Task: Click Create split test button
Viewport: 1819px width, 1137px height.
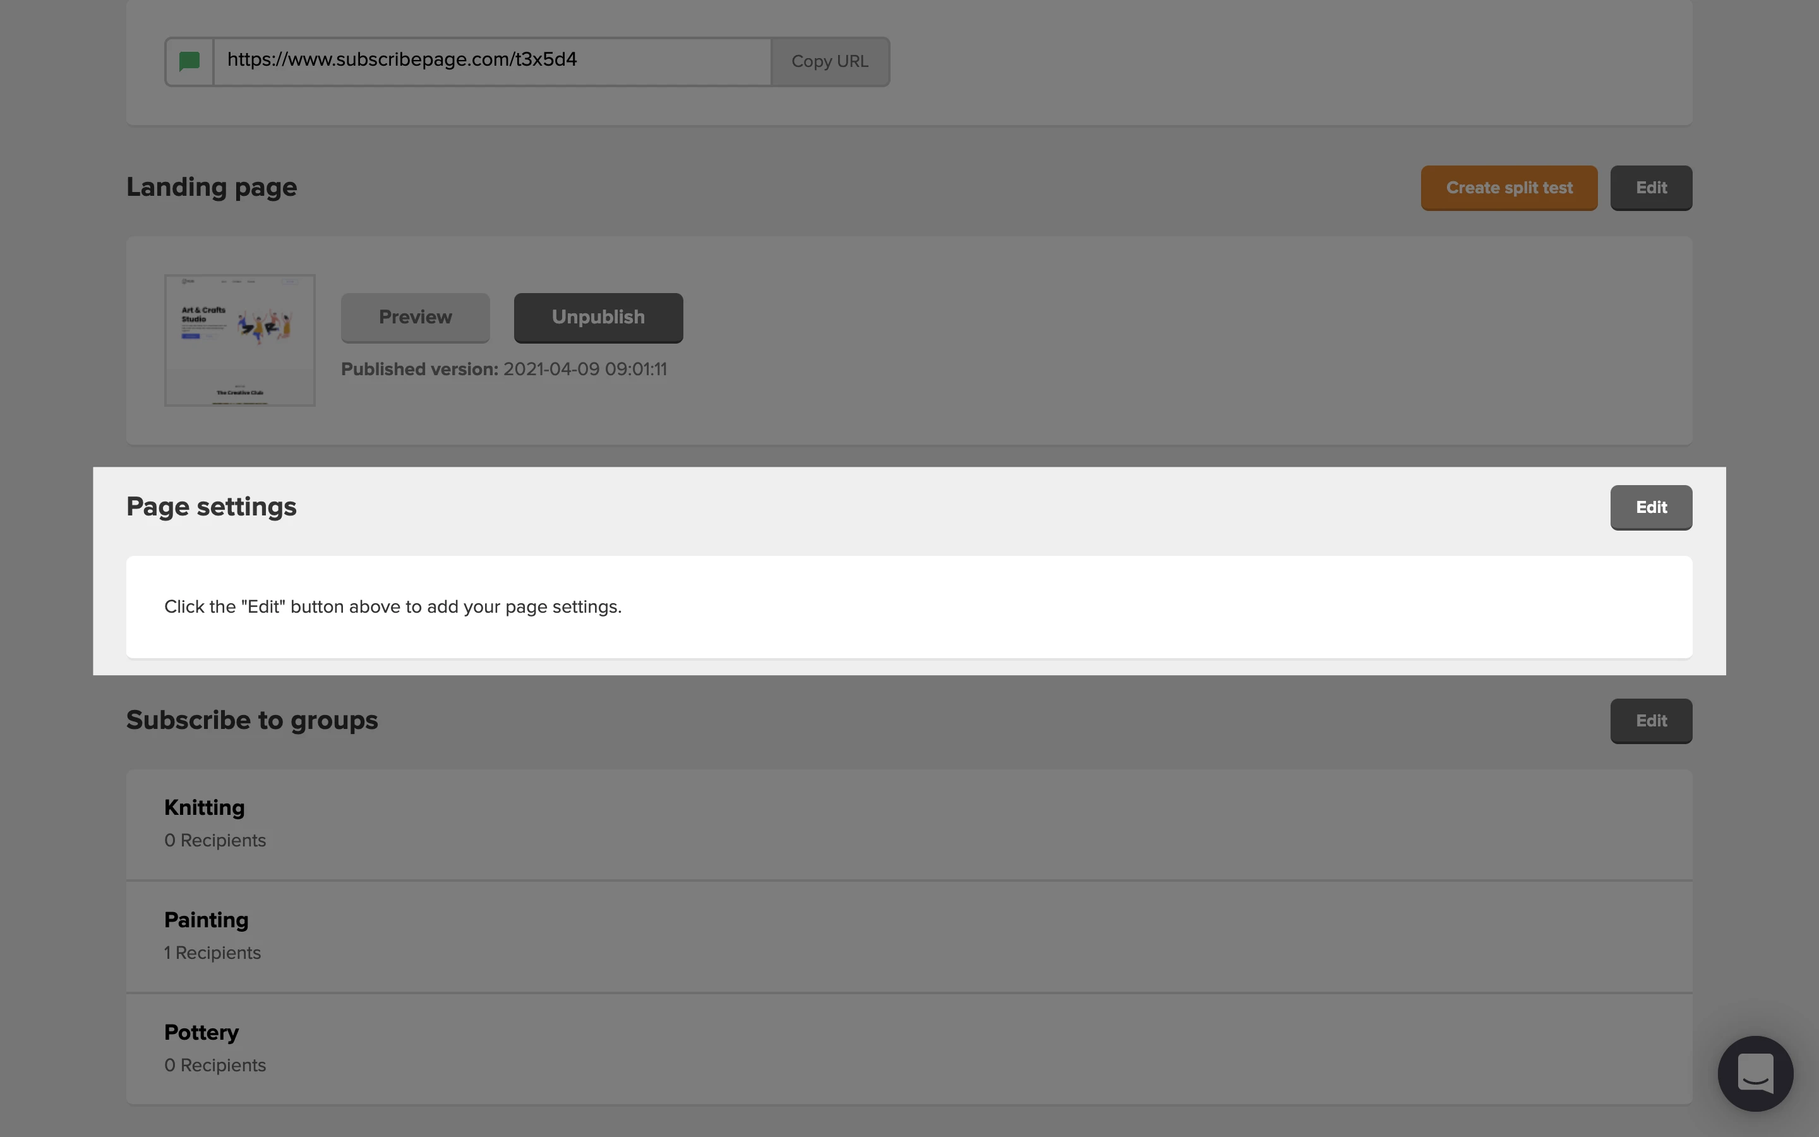Action: pos(1508,188)
